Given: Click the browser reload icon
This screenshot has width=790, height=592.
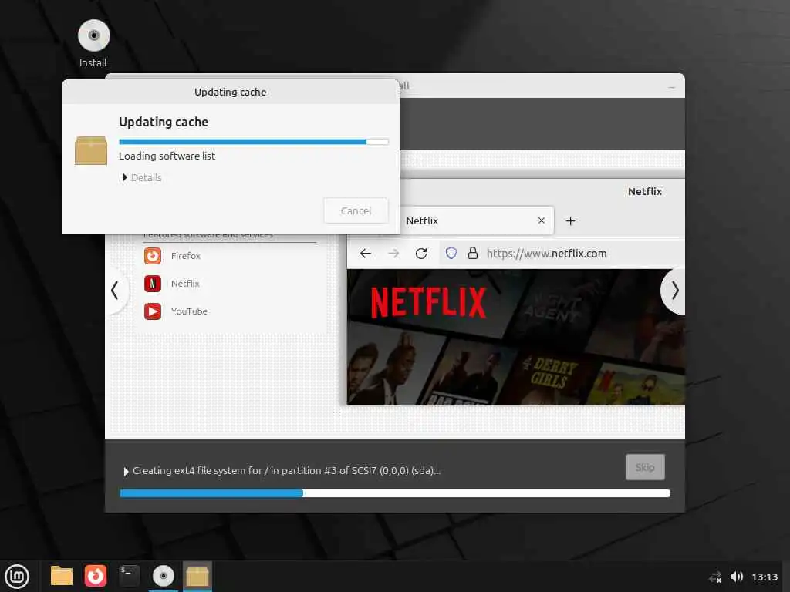Looking at the screenshot, I should (421, 253).
